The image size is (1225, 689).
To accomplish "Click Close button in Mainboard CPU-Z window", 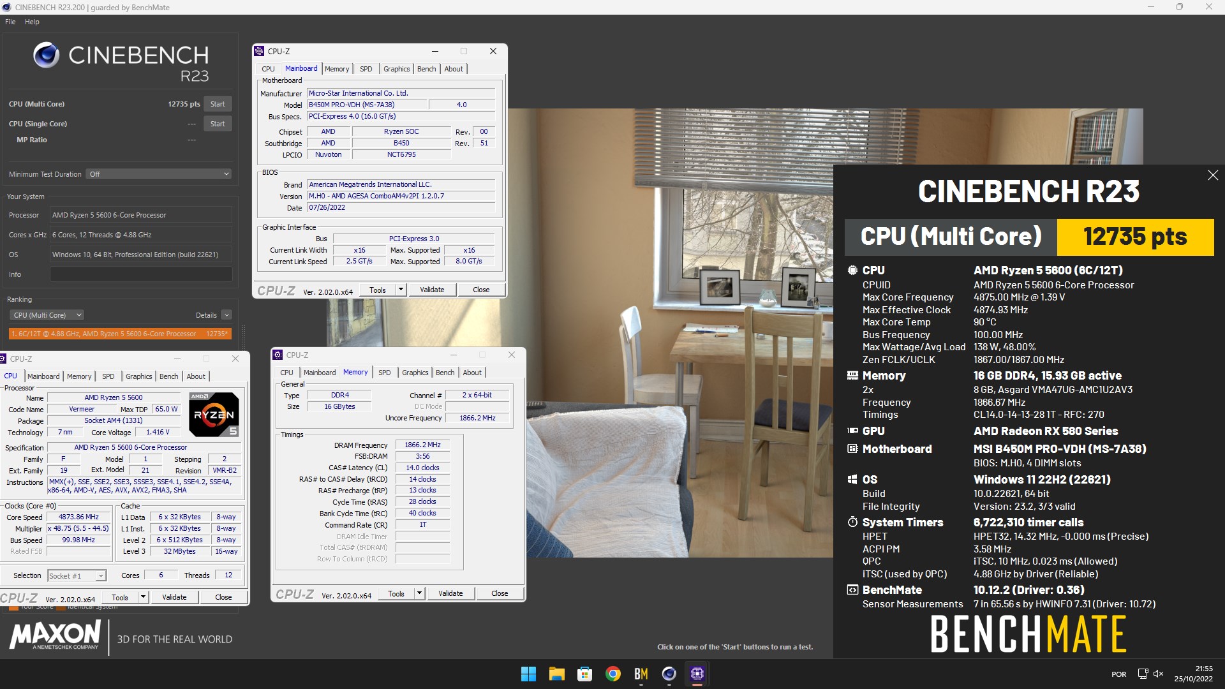I will point(481,290).
